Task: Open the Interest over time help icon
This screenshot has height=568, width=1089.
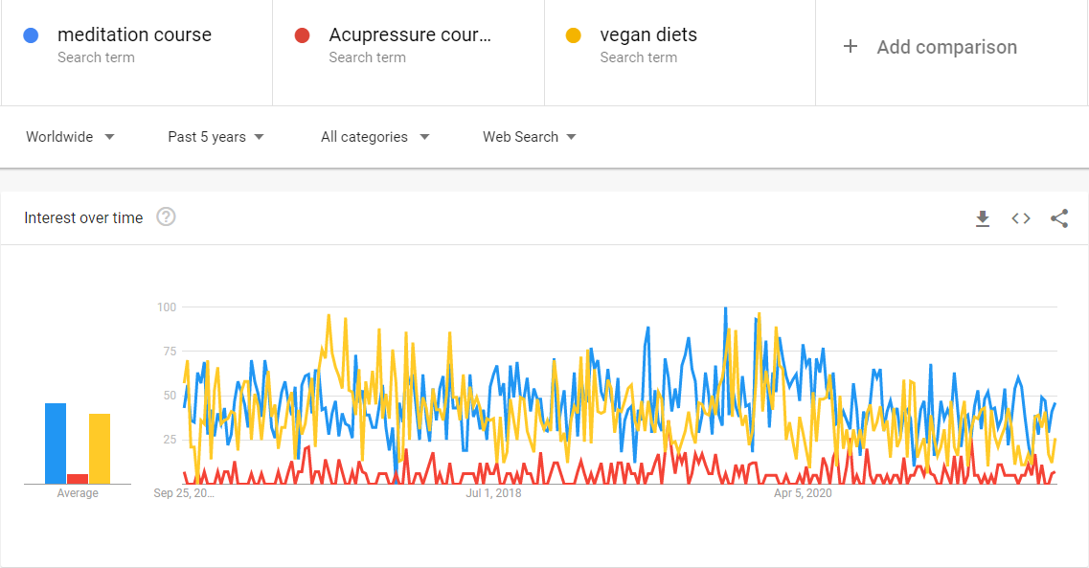Action: point(166,217)
